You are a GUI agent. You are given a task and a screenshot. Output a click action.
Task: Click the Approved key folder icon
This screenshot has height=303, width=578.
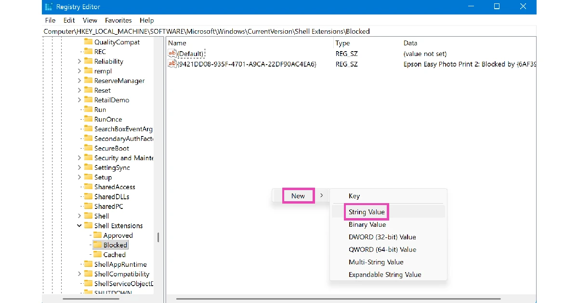tap(99, 235)
